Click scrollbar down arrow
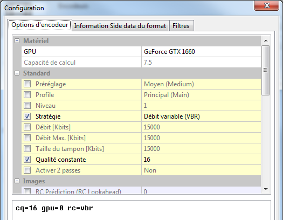This screenshot has height=220, width=283. [x=266, y=189]
